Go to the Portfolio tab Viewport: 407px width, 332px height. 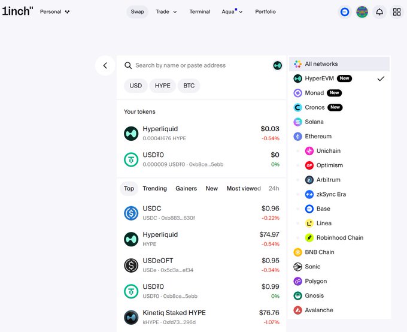tap(265, 12)
